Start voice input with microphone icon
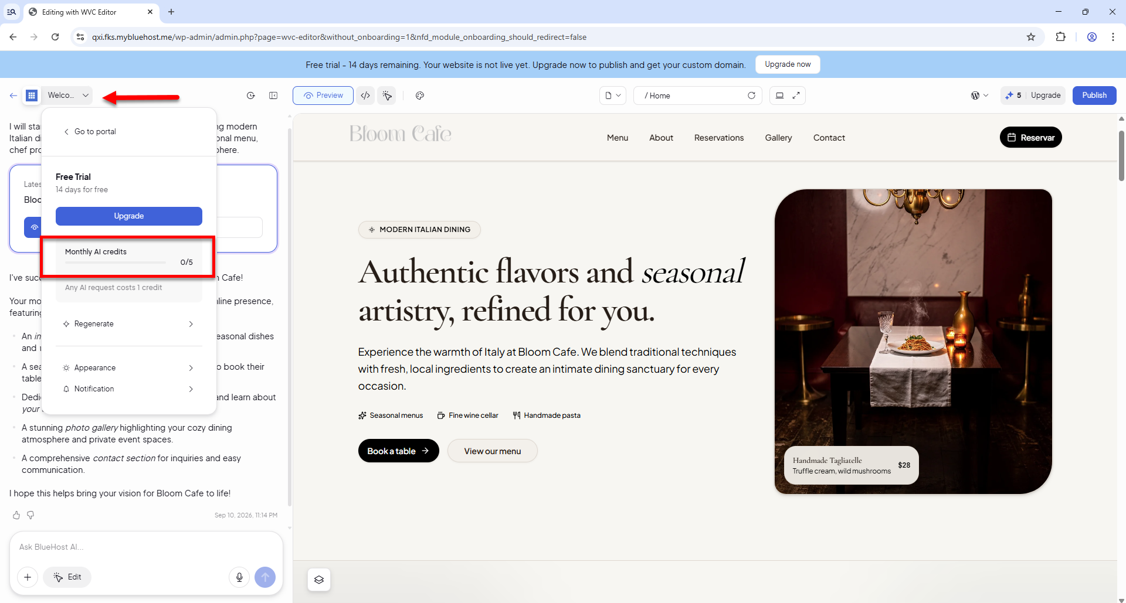 pos(239,577)
